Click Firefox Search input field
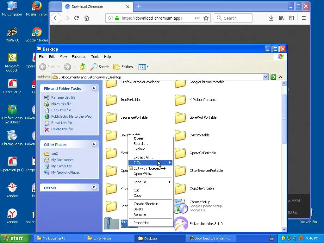Image resolution: width=324 pixels, height=243 pixels. pyautogui.click(x=233, y=18)
